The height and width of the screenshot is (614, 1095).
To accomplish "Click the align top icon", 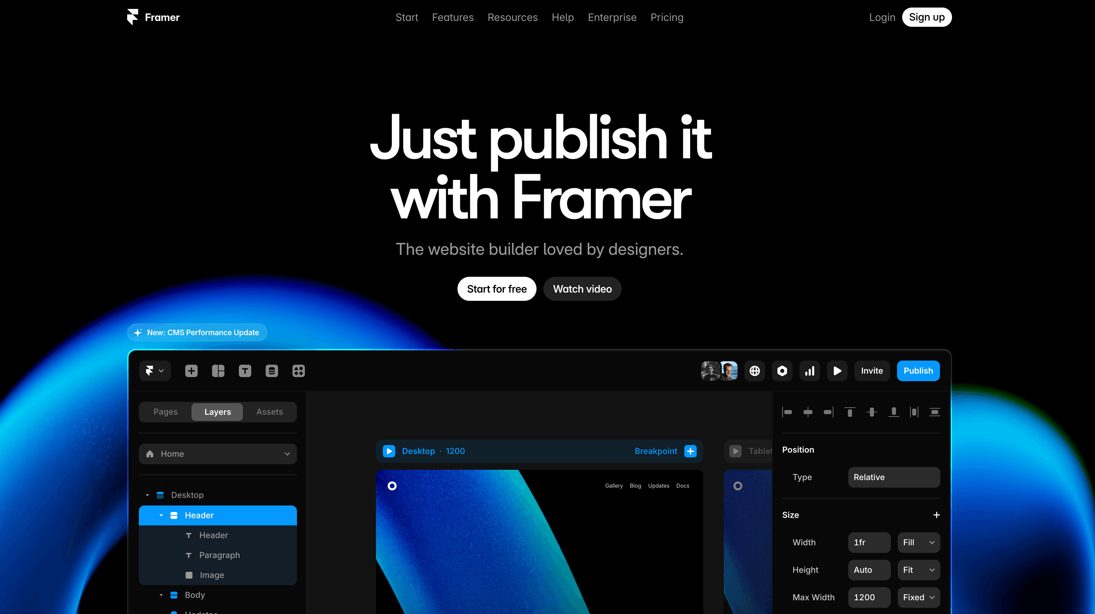I will (850, 412).
